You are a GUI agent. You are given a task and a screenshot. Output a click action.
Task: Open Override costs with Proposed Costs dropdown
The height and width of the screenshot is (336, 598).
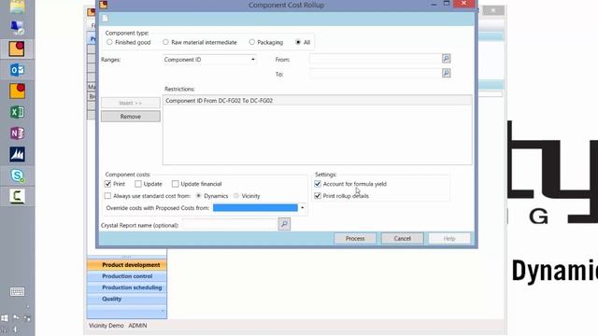pos(302,207)
